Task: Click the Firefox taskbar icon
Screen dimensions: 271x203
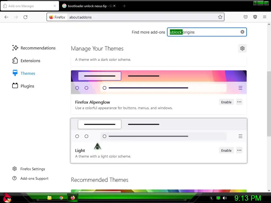Action: [x=73, y=198]
